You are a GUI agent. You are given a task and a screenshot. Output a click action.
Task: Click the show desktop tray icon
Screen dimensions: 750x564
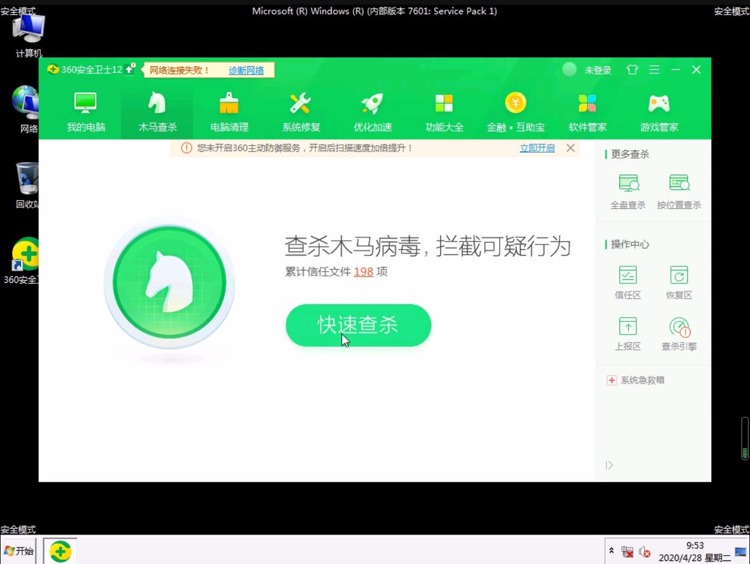[x=741, y=552]
